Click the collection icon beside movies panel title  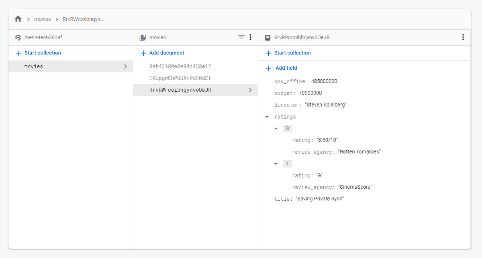point(143,37)
